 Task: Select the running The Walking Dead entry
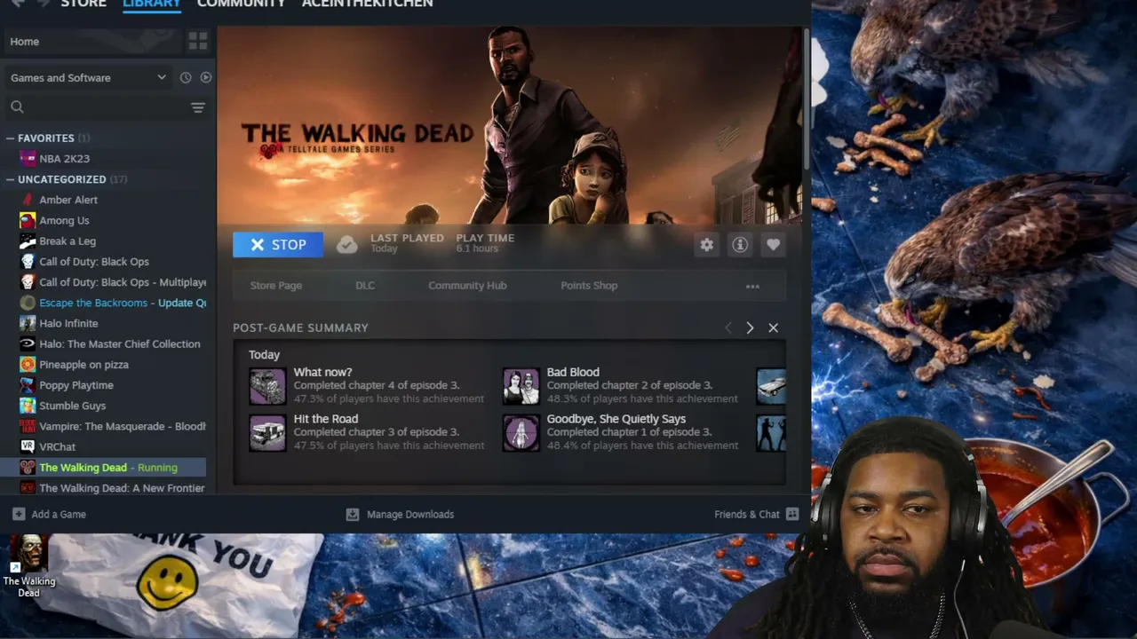(106, 468)
